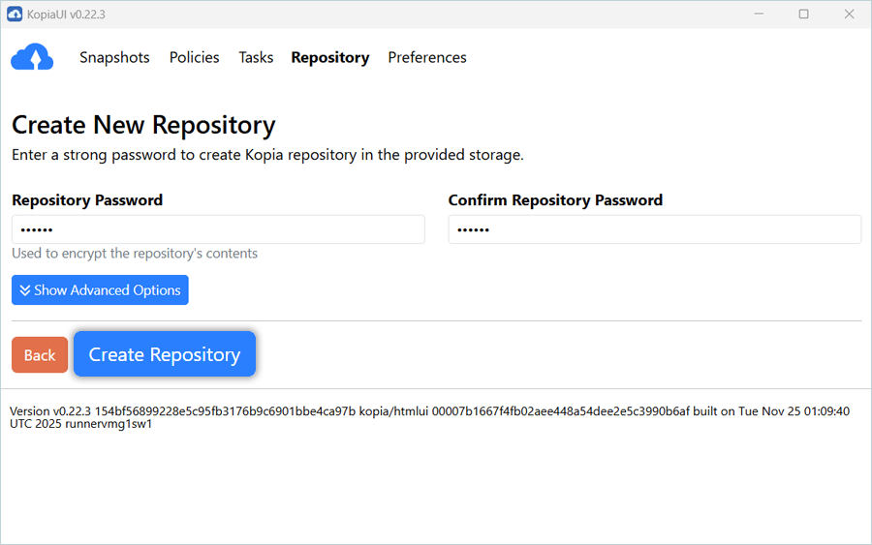Switch to the Policies tab

[x=194, y=58]
